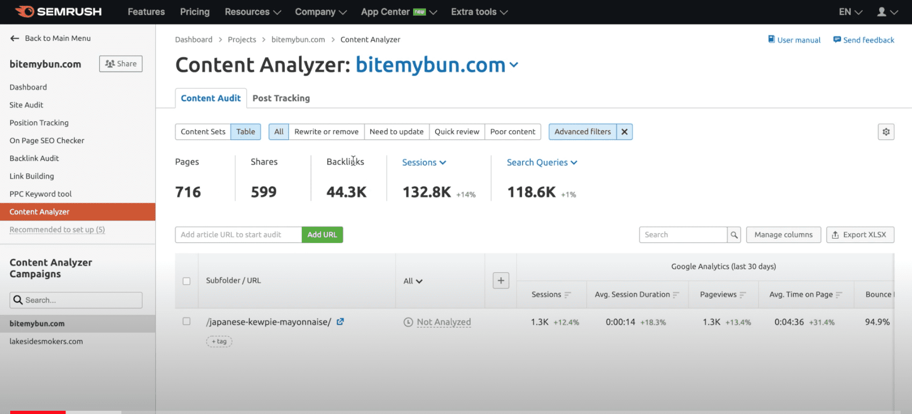Remove Advanced filters with the X icon

[624, 132]
